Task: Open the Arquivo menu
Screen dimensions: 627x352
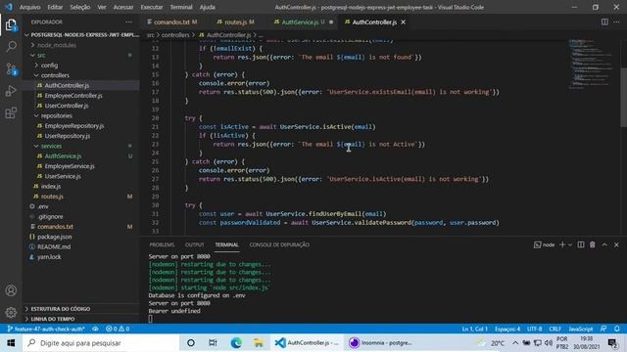Action: [30, 7]
